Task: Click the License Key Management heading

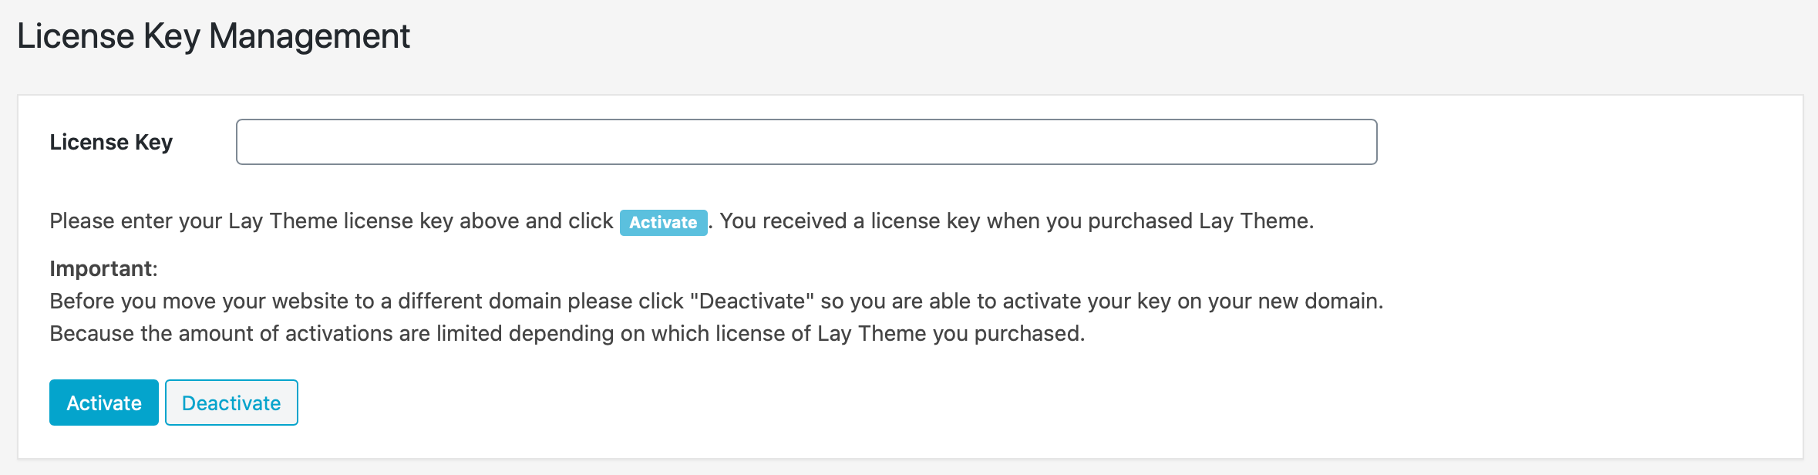Action: point(214,36)
